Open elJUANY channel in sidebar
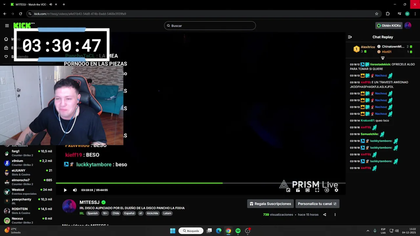Screen dimensions: 420x236 pos(28,172)
